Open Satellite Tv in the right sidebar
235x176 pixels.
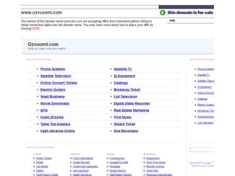point(203,75)
